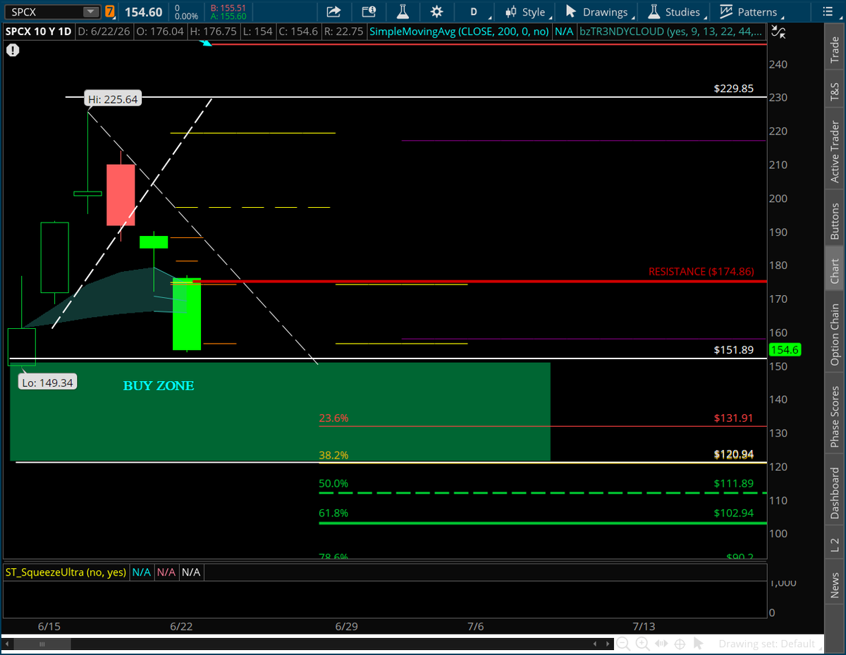This screenshot has height=655, width=846.
Task: Click the Share chart icon
Action: pos(333,12)
